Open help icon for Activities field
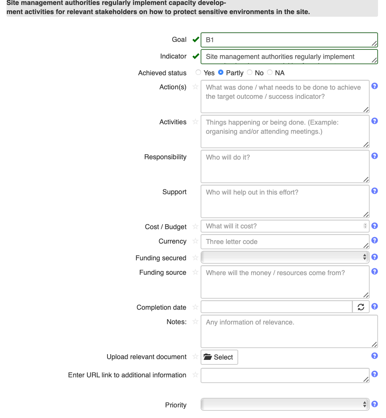The image size is (386, 418). [374, 121]
